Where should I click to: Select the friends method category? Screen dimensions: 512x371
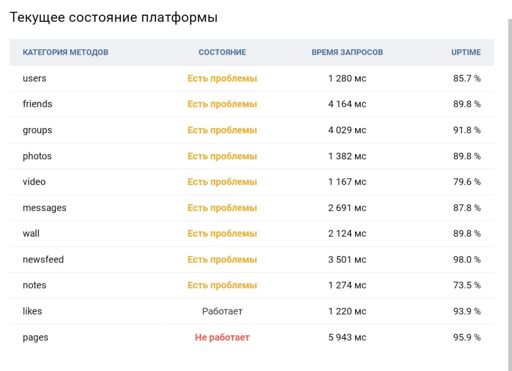point(37,104)
